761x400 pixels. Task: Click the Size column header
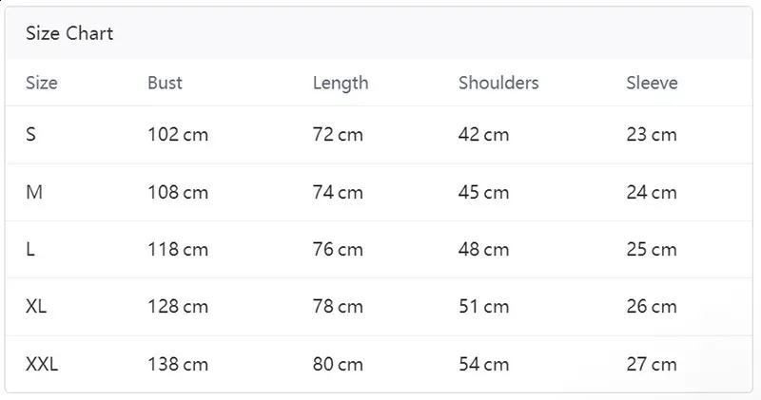coord(42,83)
